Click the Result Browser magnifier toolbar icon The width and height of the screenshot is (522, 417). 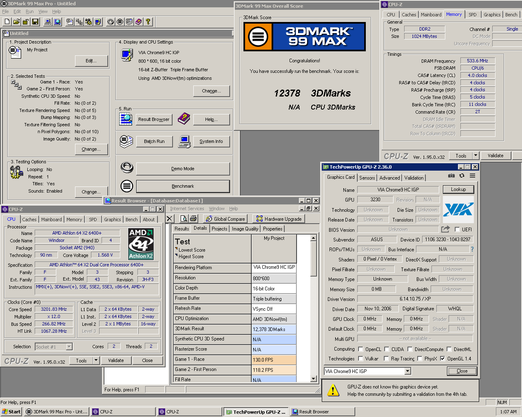coord(57,22)
